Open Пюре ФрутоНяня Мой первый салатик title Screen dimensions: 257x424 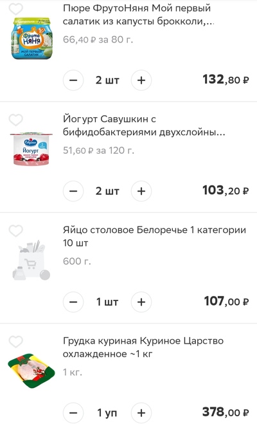click(138, 15)
